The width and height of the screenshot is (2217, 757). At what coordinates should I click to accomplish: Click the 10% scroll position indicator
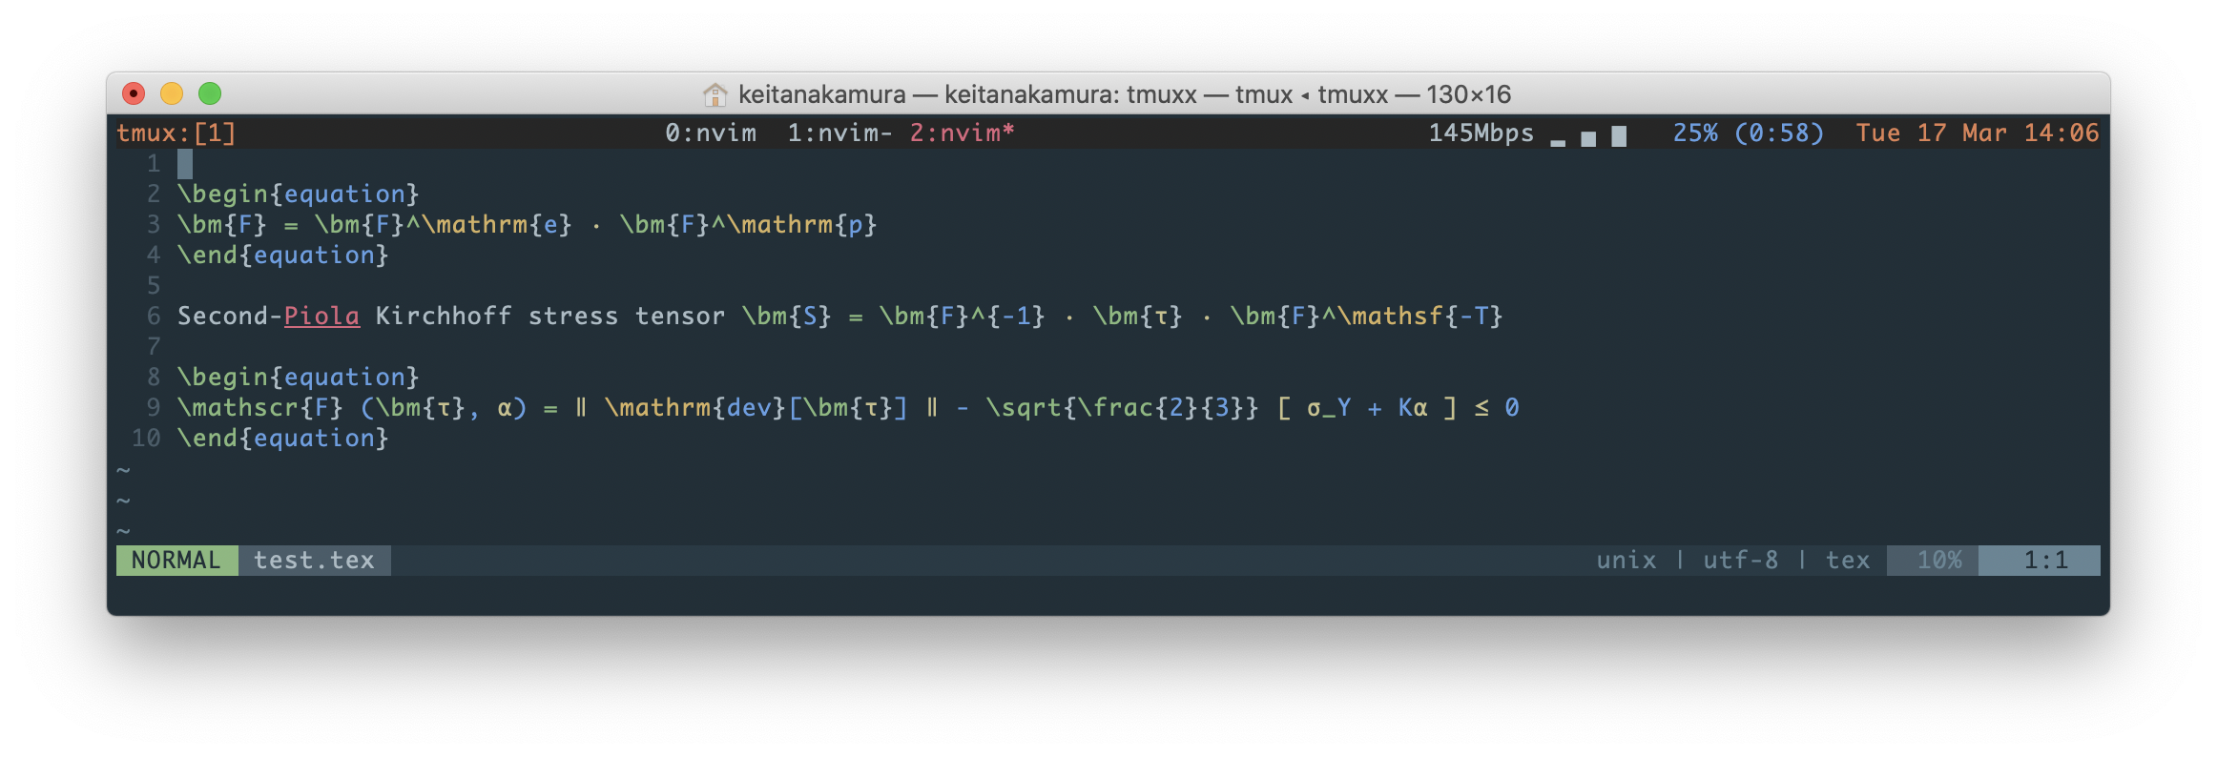click(x=1933, y=560)
